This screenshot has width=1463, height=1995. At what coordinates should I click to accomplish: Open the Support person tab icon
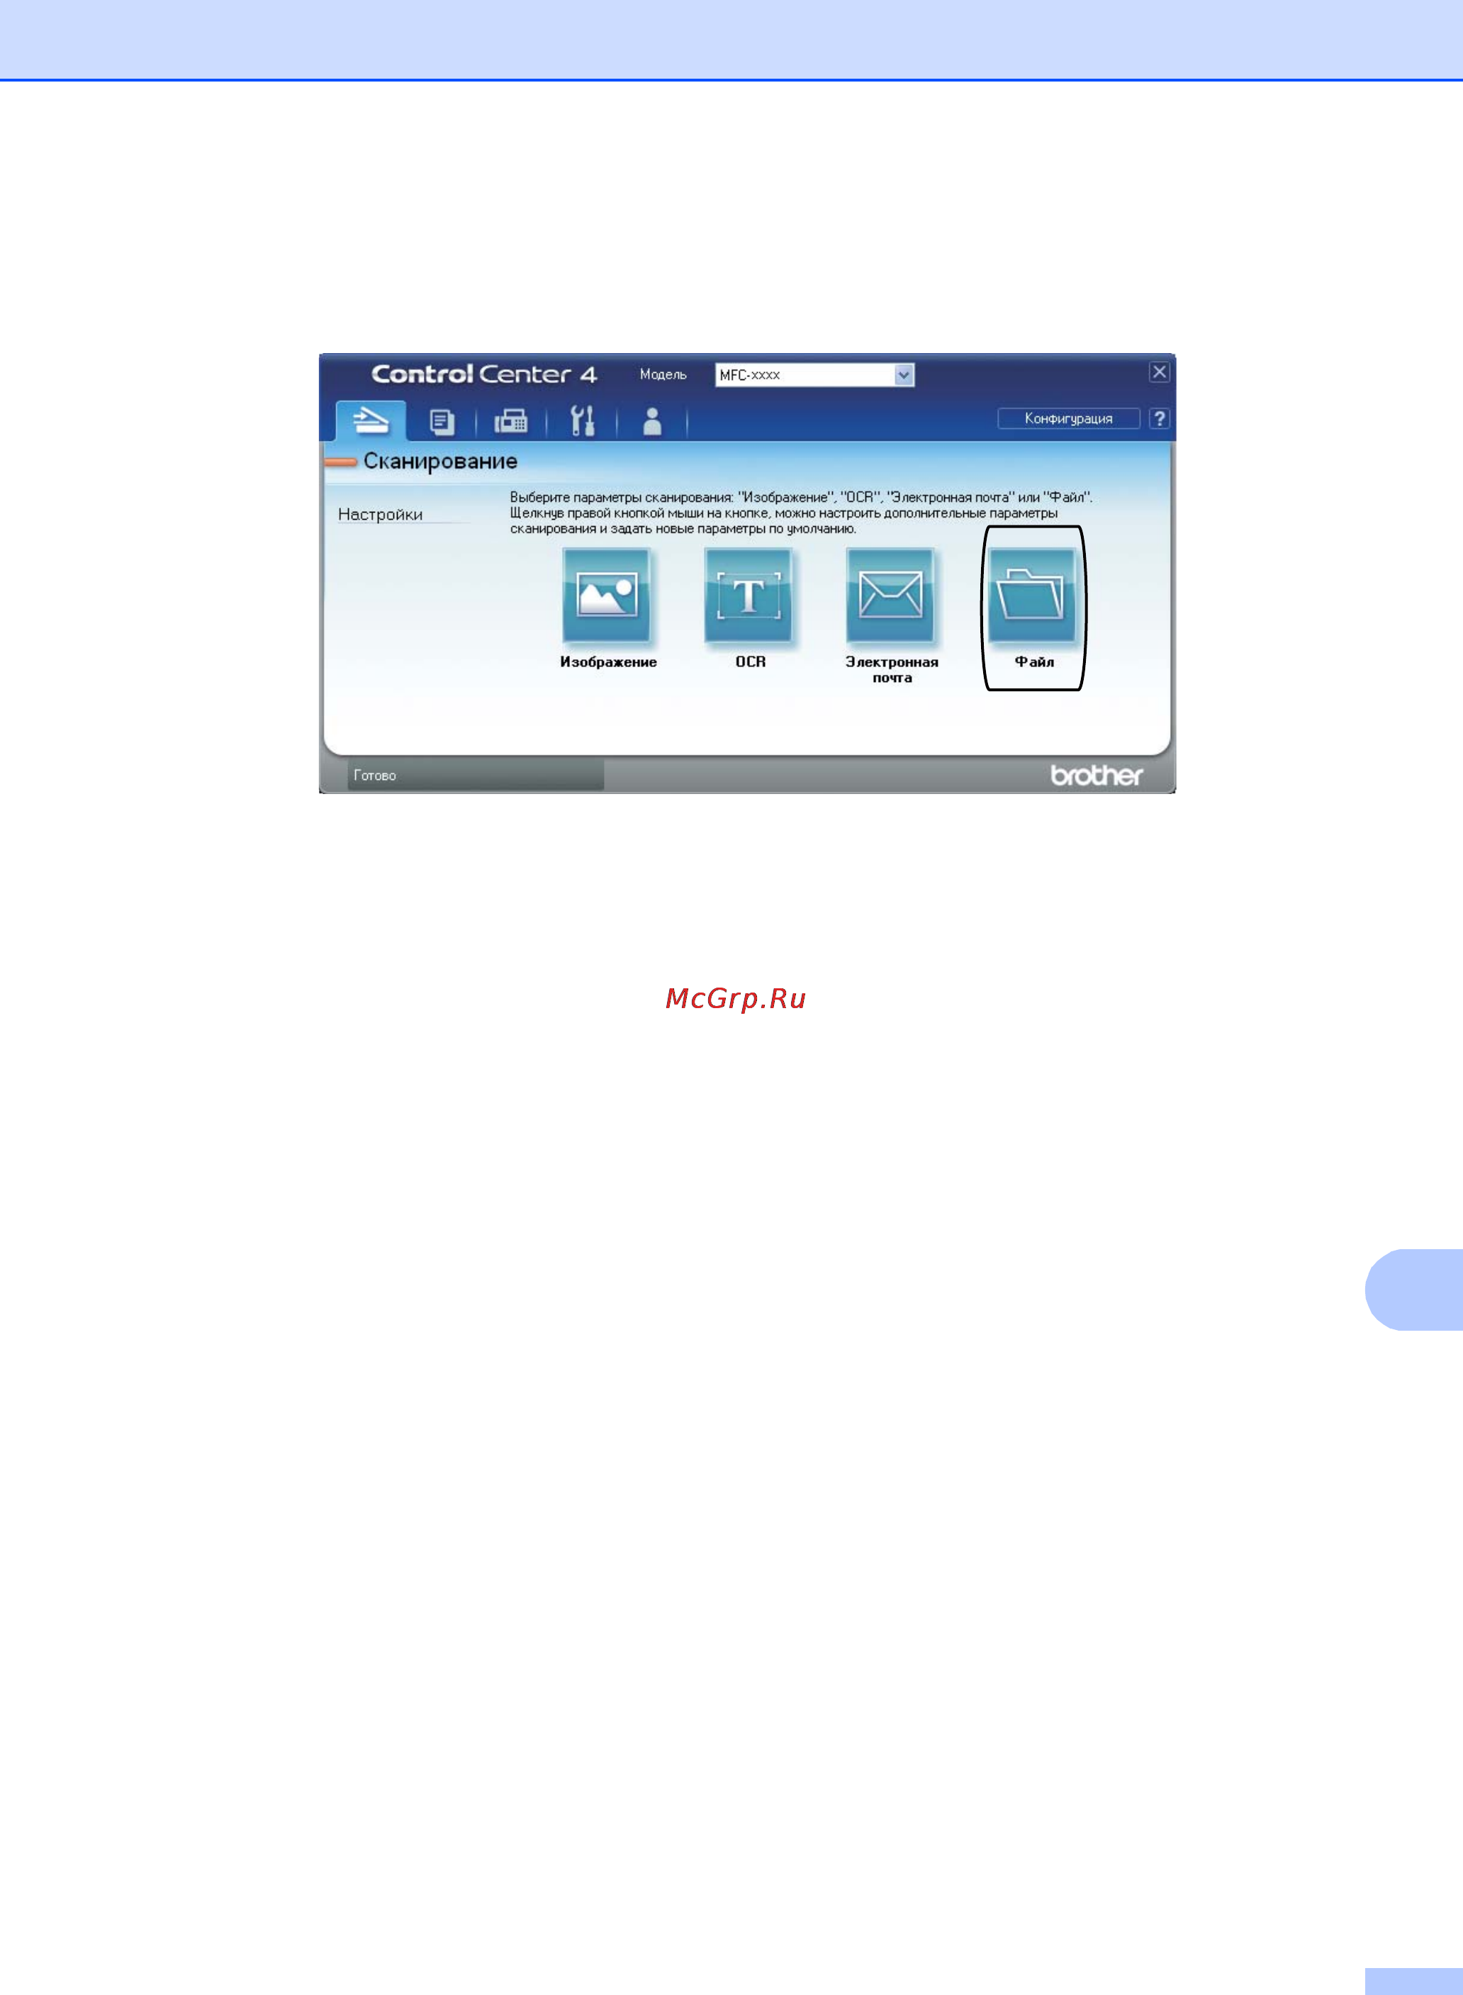[653, 422]
